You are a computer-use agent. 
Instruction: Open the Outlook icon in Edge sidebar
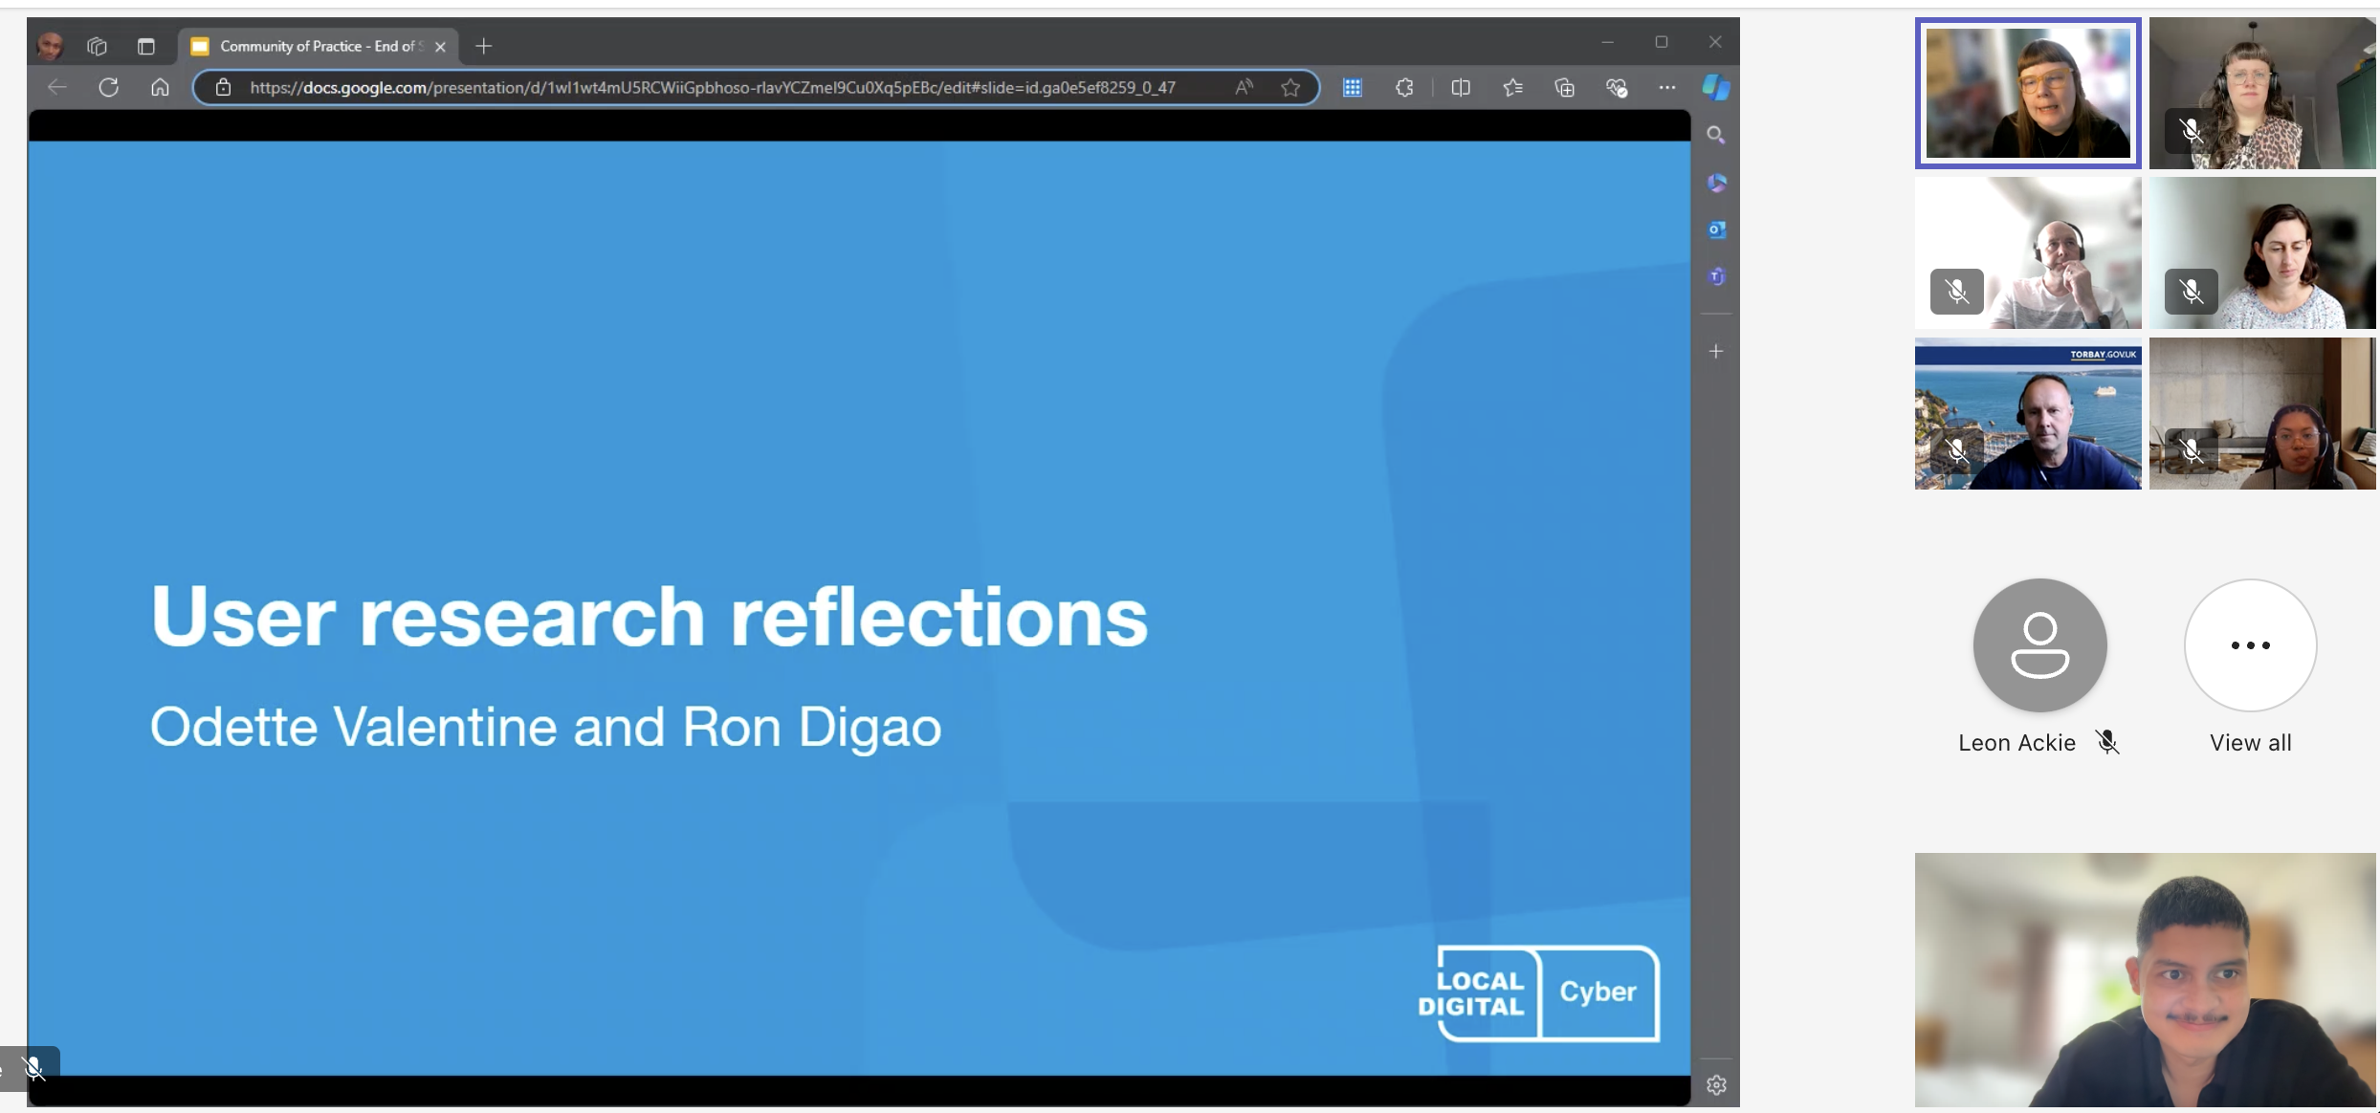click(x=1716, y=229)
